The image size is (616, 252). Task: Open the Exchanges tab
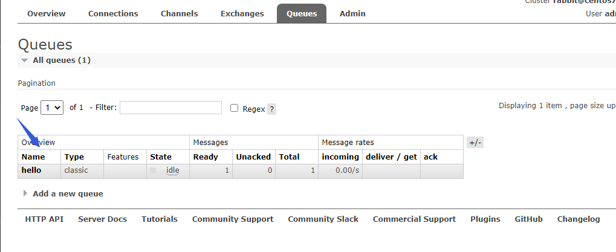click(242, 14)
